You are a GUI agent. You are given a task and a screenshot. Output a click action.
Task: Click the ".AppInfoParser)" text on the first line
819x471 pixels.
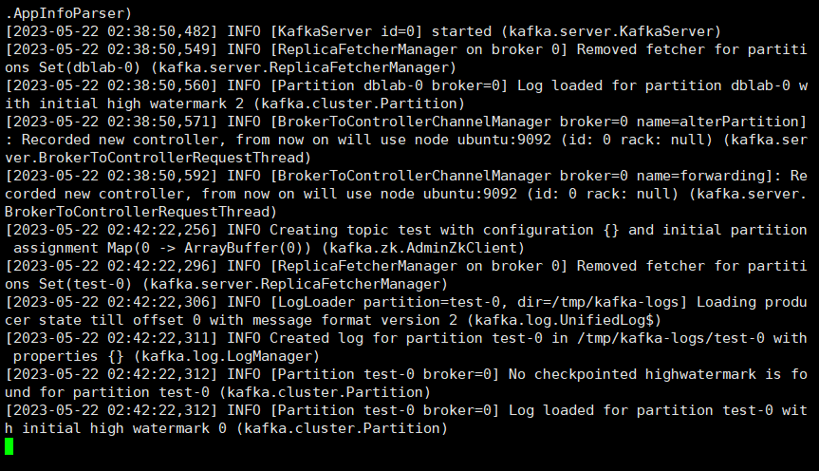(x=68, y=13)
